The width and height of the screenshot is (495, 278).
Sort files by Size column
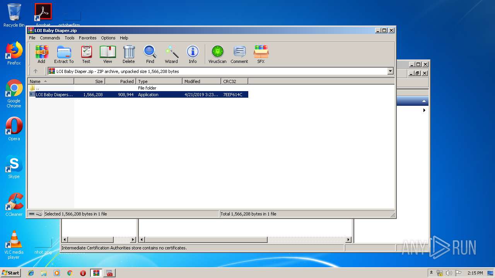(x=89, y=81)
